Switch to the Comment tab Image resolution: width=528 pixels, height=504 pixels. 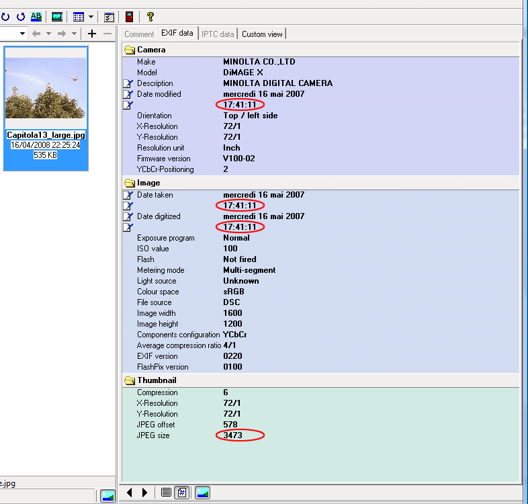139,34
